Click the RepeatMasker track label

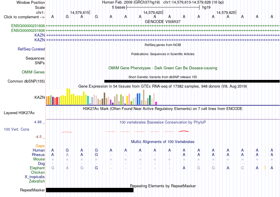click(x=32, y=190)
